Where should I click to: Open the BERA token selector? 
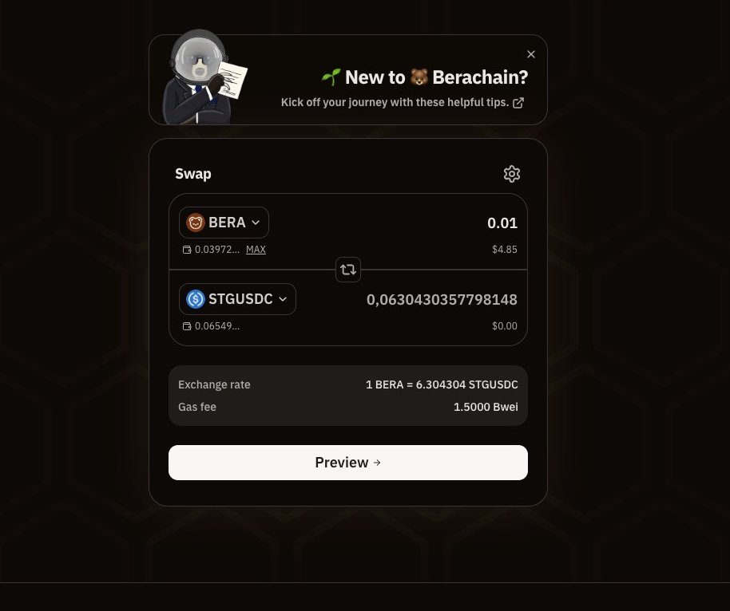[224, 223]
